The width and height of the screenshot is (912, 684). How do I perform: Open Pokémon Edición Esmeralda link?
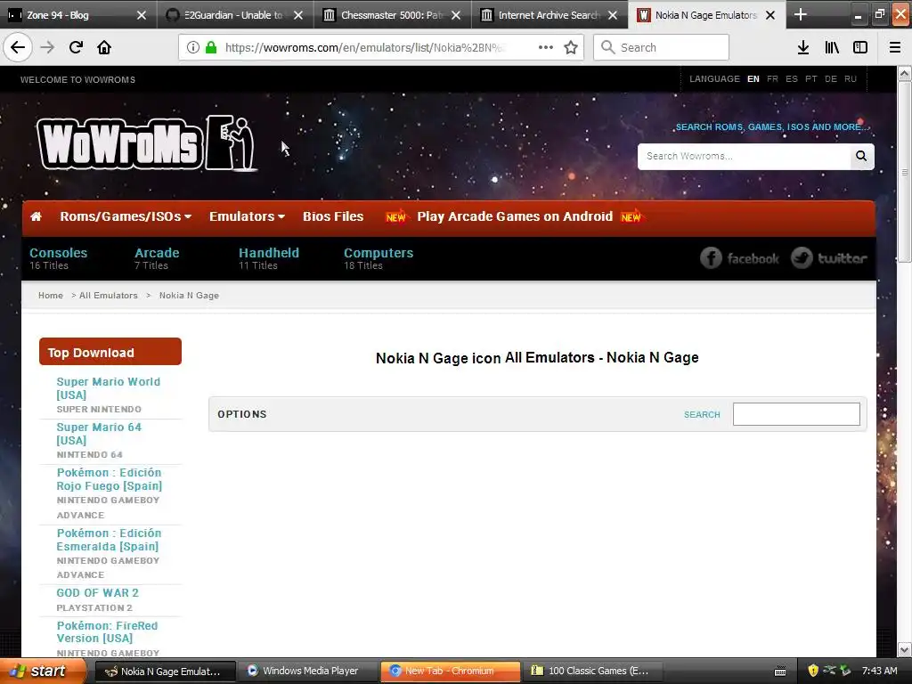tap(109, 540)
